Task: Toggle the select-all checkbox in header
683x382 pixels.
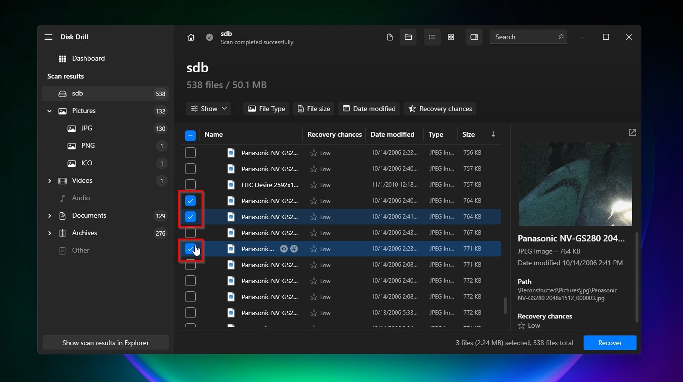Action: (190, 135)
